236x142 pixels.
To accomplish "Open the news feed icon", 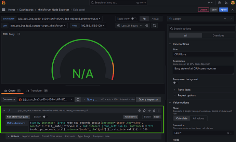I will click(x=226, y=2).
